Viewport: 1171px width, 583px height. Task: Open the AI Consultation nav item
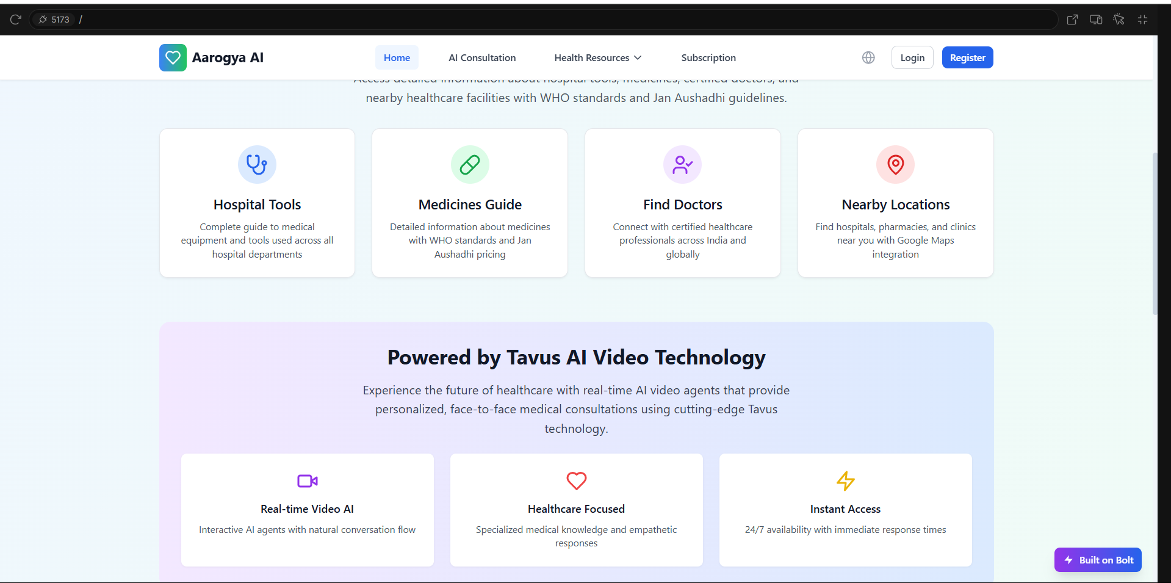[x=482, y=57]
